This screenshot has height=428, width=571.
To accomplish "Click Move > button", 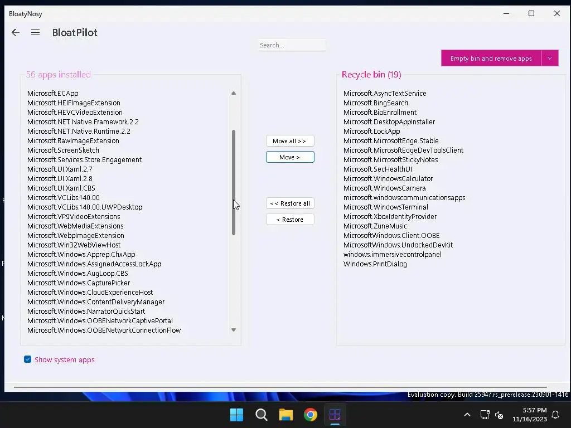I will 290,157.
